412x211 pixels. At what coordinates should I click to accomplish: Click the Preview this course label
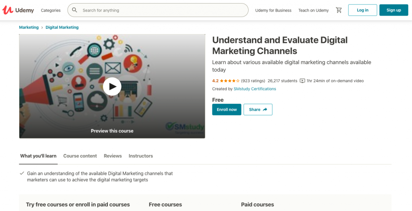(112, 131)
